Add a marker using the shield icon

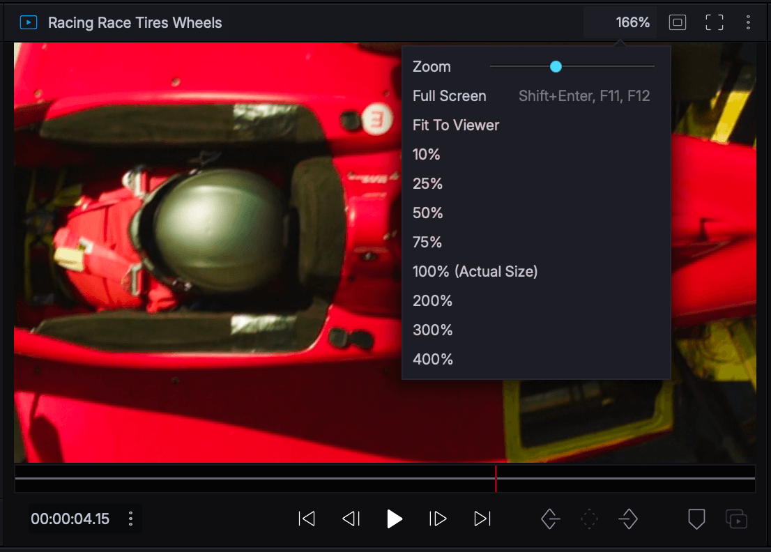pos(696,519)
